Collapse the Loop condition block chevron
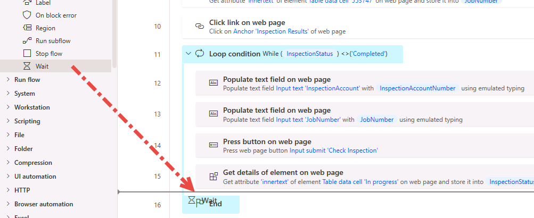Image resolution: width=534 pixels, height=218 pixels. (x=188, y=53)
